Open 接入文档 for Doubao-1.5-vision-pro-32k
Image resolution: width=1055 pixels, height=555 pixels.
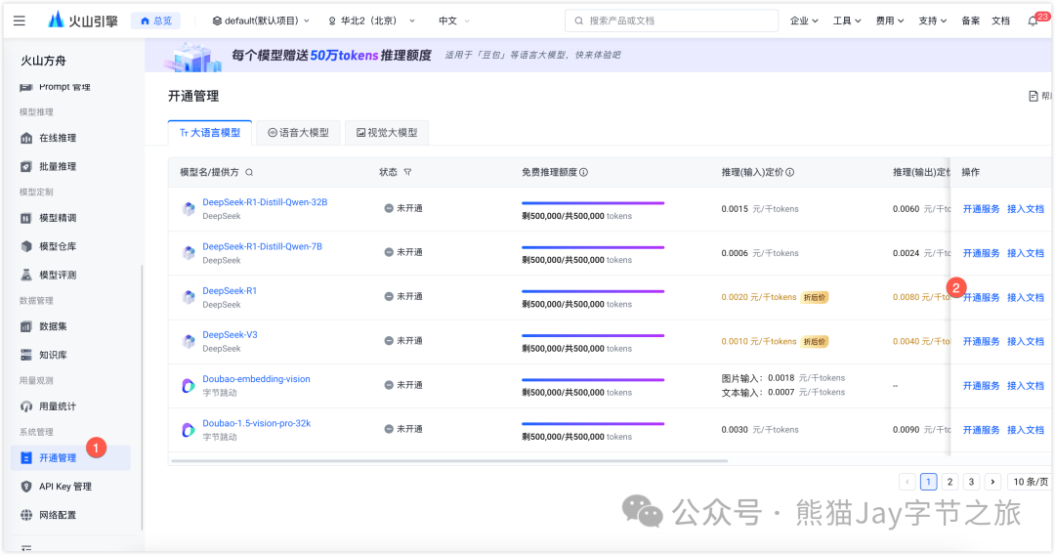[x=1026, y=430]
